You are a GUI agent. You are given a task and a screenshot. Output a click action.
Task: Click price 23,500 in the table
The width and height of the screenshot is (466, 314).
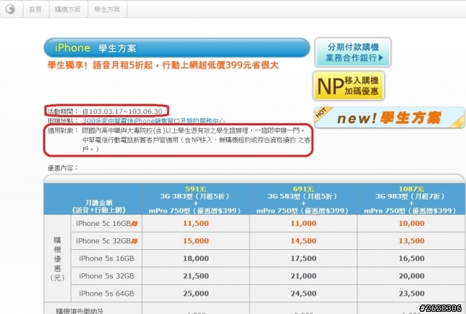[411, 294]
